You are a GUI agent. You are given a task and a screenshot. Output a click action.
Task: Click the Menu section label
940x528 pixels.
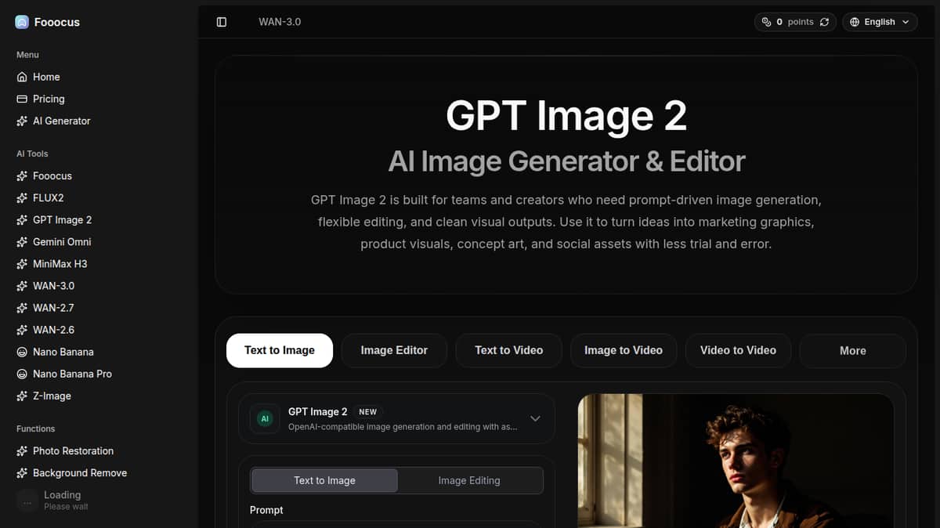tap(27, 55)
